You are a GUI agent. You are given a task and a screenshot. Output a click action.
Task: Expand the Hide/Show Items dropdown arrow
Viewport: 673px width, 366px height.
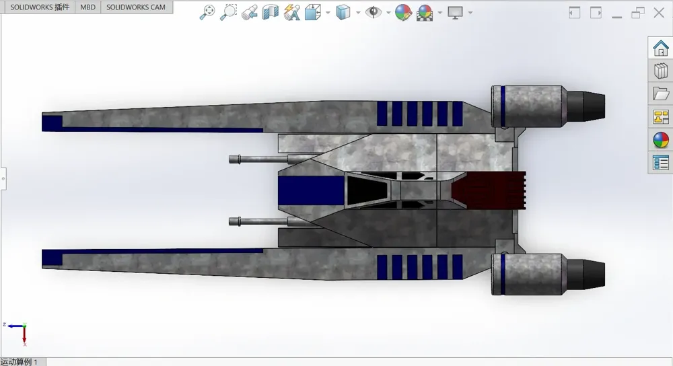[x=388, y=12]
